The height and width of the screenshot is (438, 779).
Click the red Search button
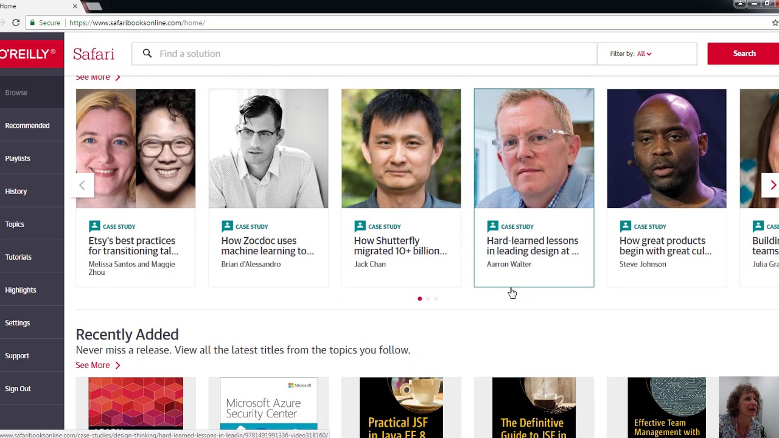coord(744,54)
